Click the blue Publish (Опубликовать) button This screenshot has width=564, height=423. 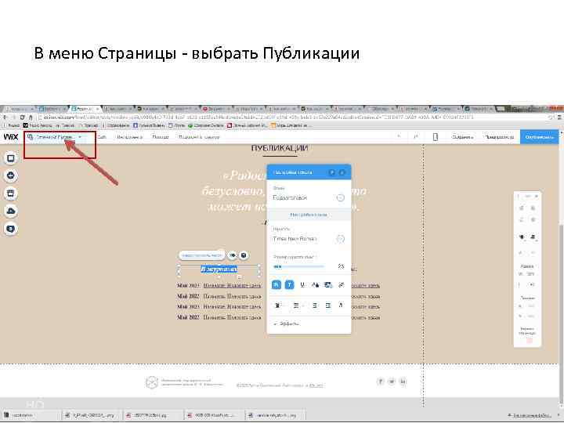pos(539,137)
